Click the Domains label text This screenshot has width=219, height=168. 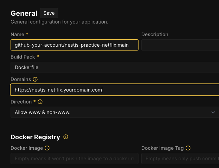point(21,79)
